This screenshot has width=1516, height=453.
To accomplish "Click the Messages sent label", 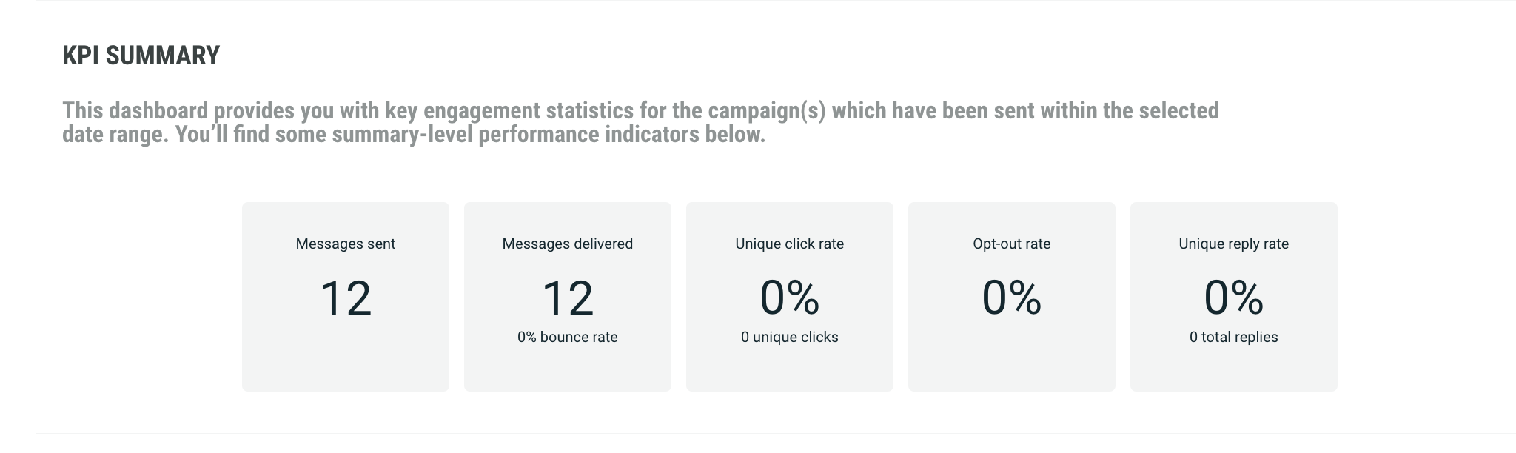I will coord(346,244).
